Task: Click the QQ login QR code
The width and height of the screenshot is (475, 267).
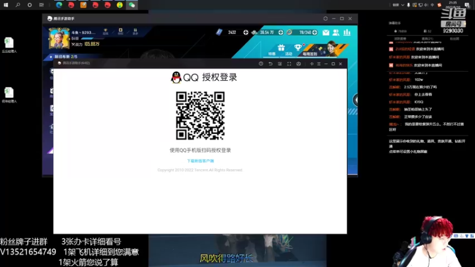Action: [x=200, y=116]
